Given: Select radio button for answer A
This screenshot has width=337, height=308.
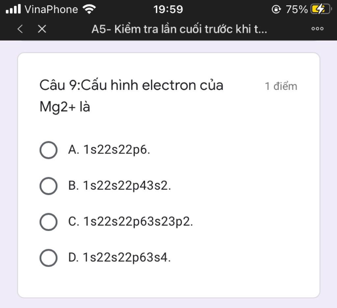Looking at the screenshot, I should click(49, 150).
